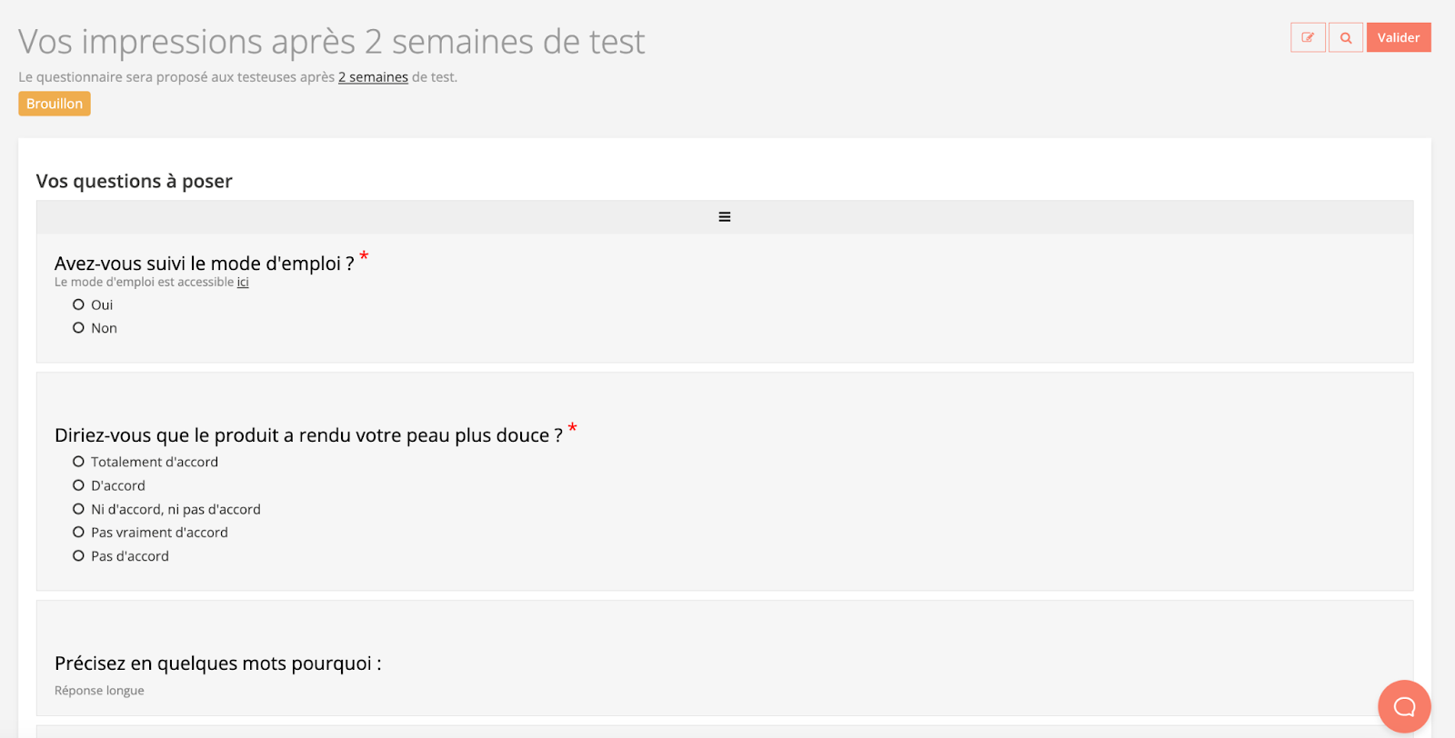Click the drag handle above first question

point(725,217)
